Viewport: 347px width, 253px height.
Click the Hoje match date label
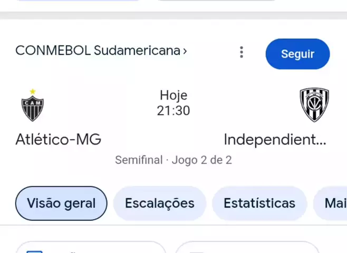[x=173, y=95]
